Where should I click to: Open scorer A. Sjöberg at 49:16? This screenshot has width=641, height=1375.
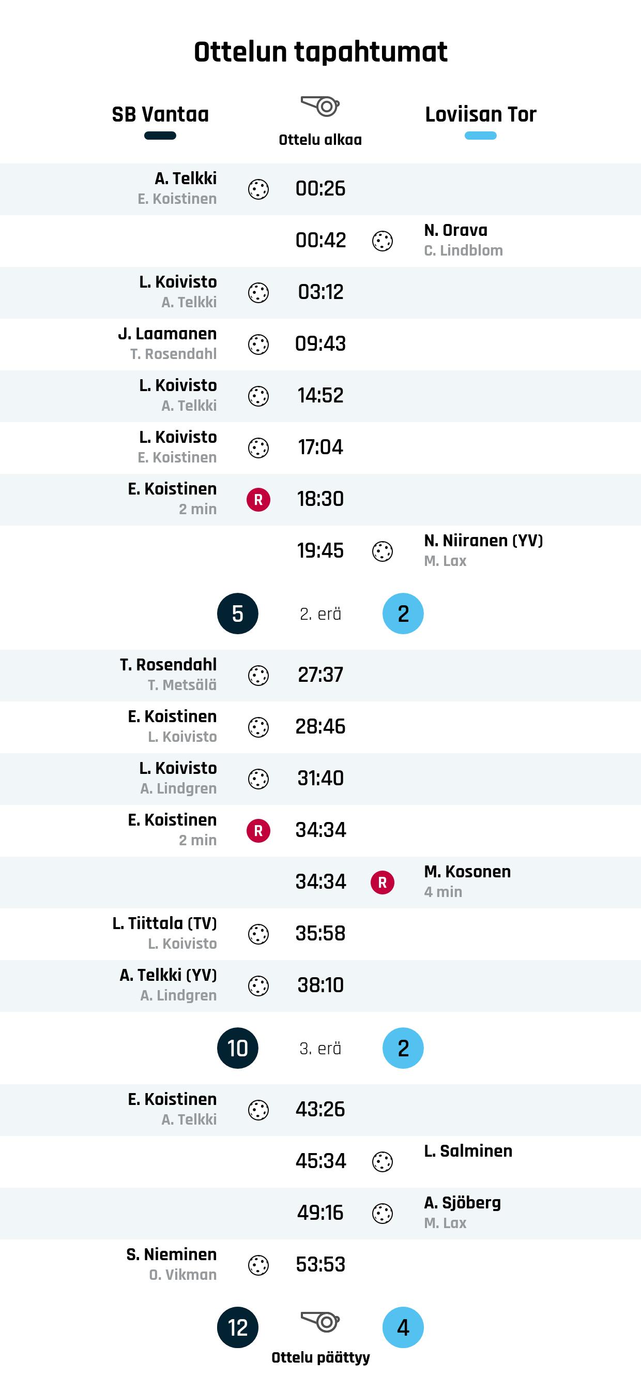(x=462, y=1203)
